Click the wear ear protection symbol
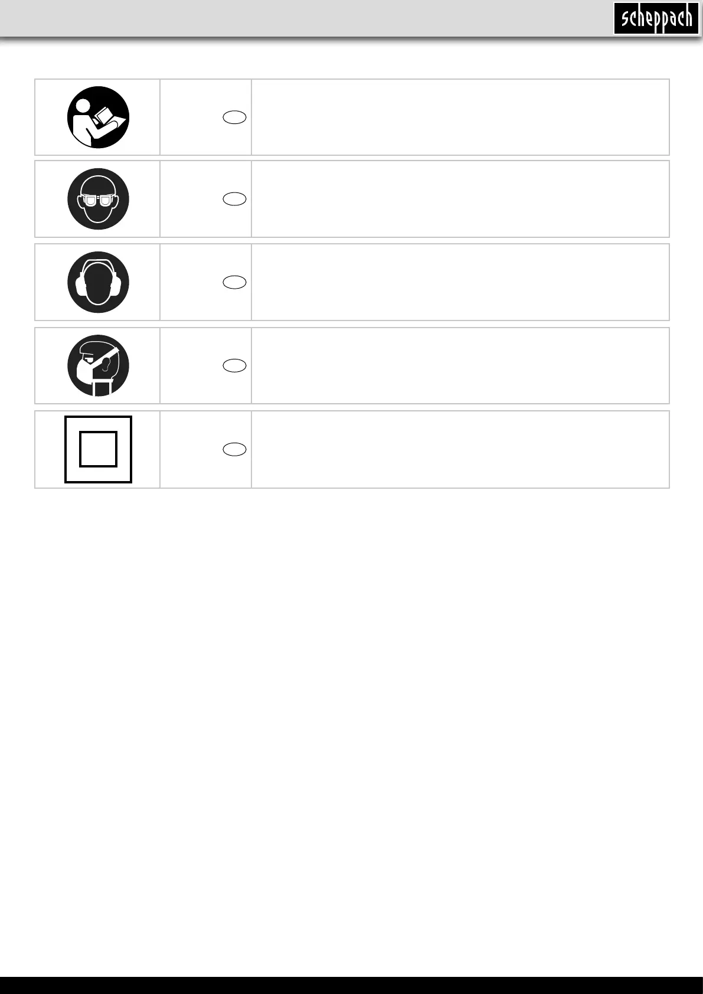703x994 pixels. click(x=98, y=282)
